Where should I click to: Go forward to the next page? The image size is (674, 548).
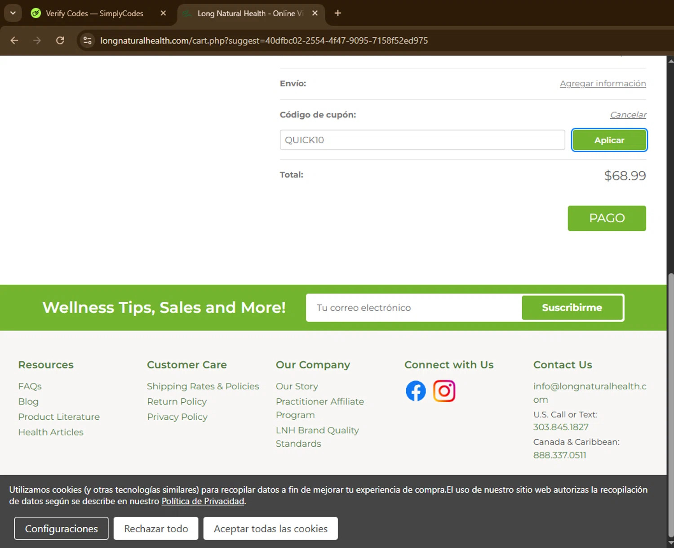coord(37,40)
